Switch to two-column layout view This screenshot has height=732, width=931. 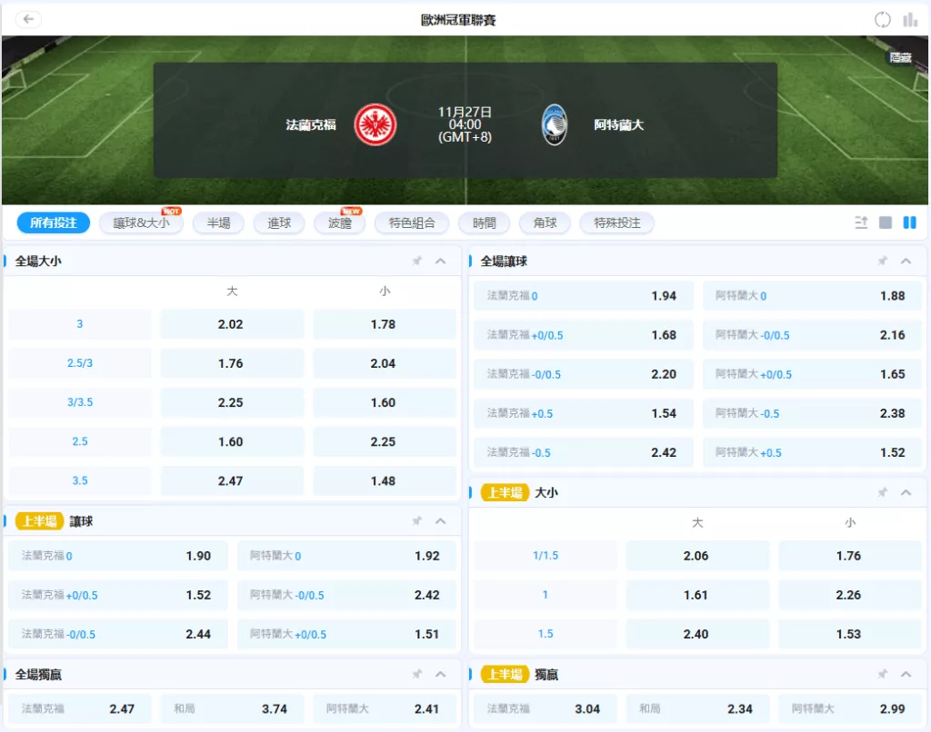(x=909, y=223)
